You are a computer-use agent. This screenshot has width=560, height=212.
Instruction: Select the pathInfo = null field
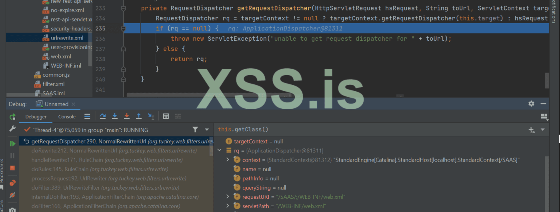[260, 178]
